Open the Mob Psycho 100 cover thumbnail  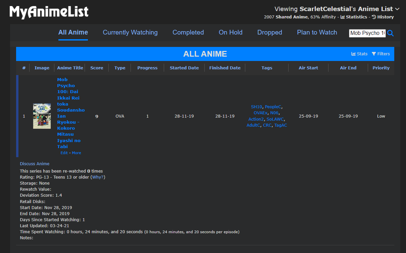pyautogui.click(x=42, y=116)
